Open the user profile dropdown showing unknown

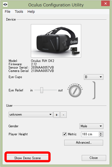(x=31, y=114)
